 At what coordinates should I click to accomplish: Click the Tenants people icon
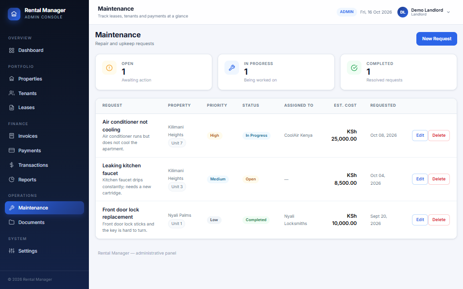[x=12, y=93]
